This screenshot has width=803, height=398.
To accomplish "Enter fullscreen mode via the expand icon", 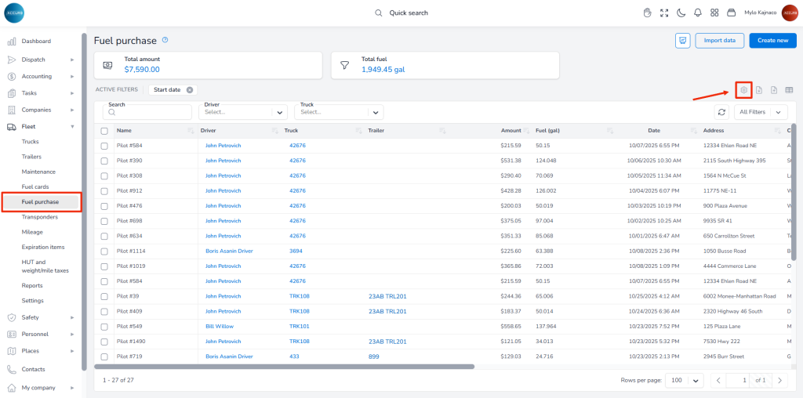I will click(664, 13).
